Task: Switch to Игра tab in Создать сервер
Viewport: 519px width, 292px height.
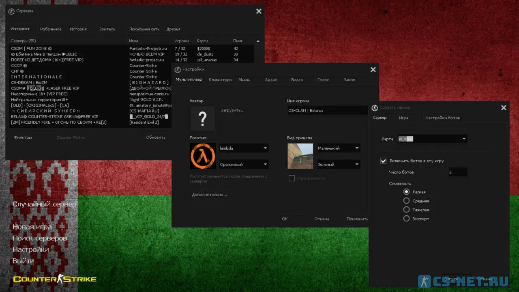Action: tap(403, 118)
